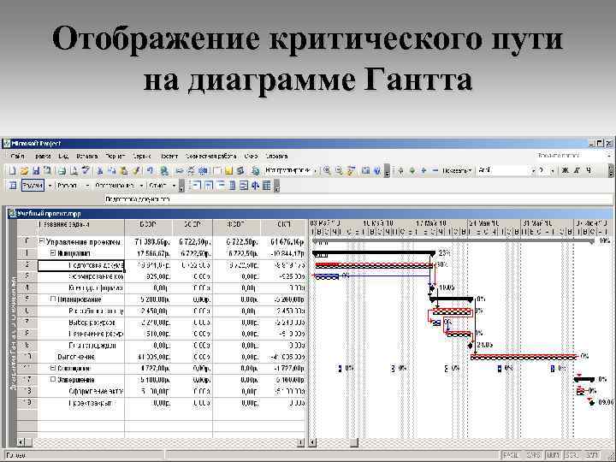Create a new project with the New icon
Viewport: 616px width, 462px height.
[12, 170]
